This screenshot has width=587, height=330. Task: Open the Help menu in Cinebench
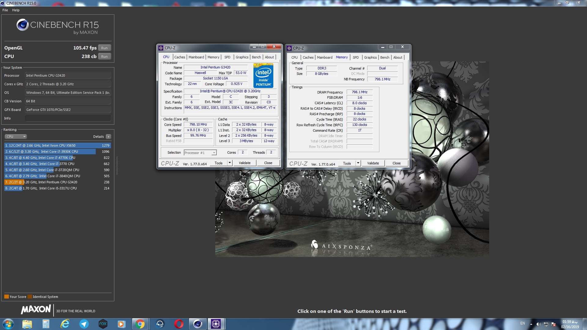(16, 10)
